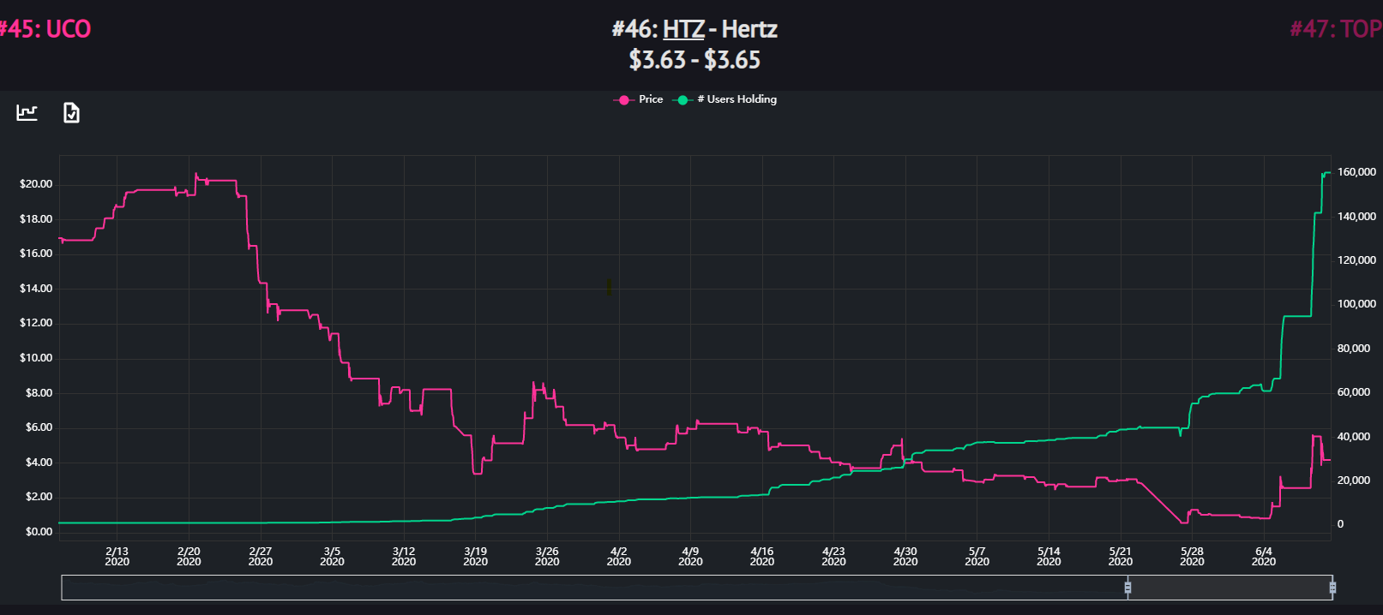Click the left handle of the zoom range slider
The height and width of the screenshot is (615, 1383).
click(x=1127, y=587)
